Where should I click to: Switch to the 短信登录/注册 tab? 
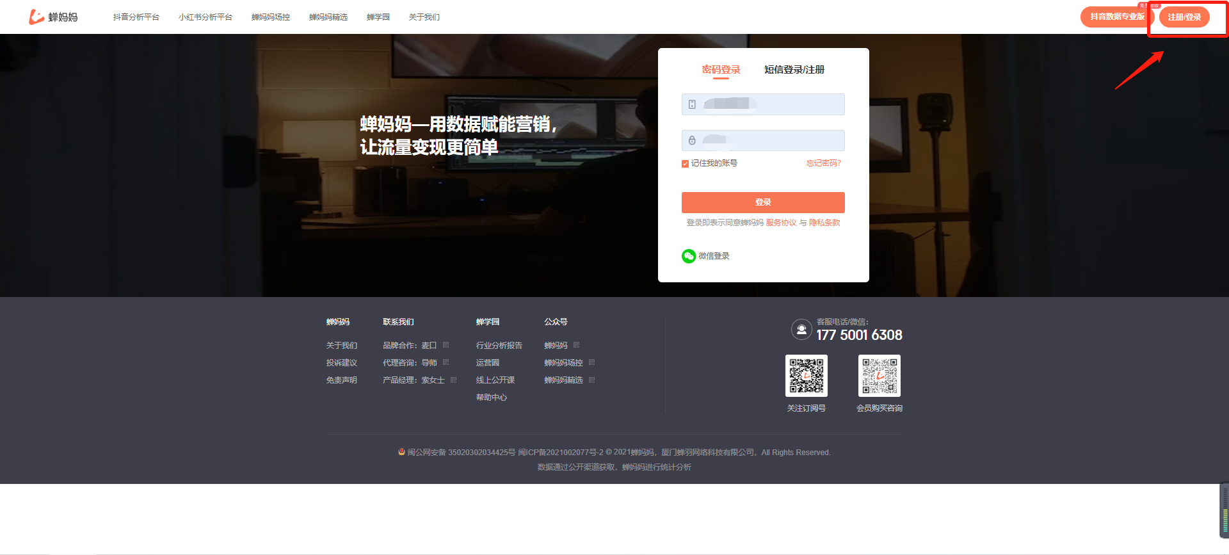tap(794, 70)
